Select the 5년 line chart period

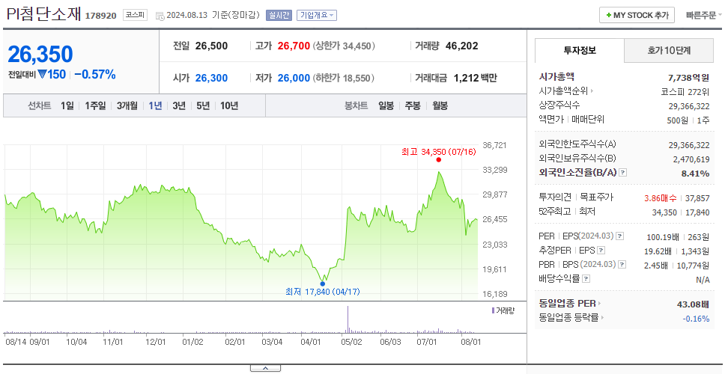click(x=203, y=105)
